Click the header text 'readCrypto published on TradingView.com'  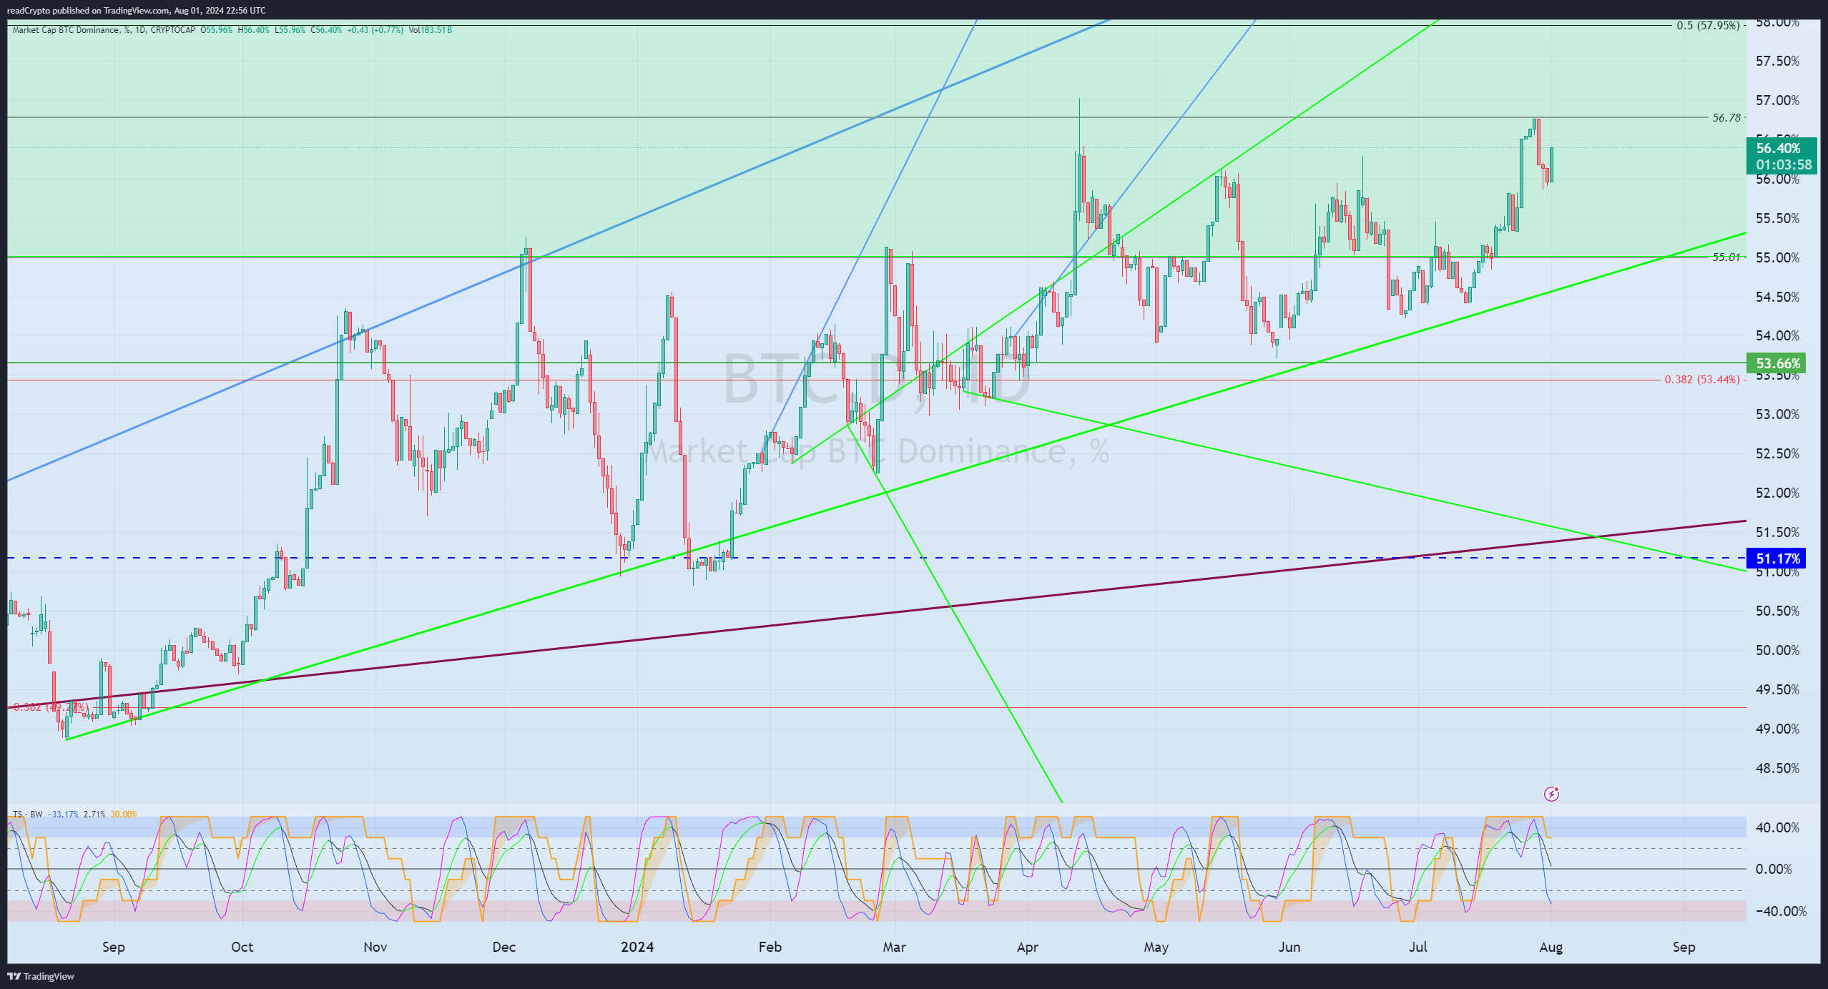coord(89,10)
